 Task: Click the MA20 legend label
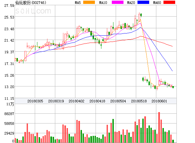131,3
